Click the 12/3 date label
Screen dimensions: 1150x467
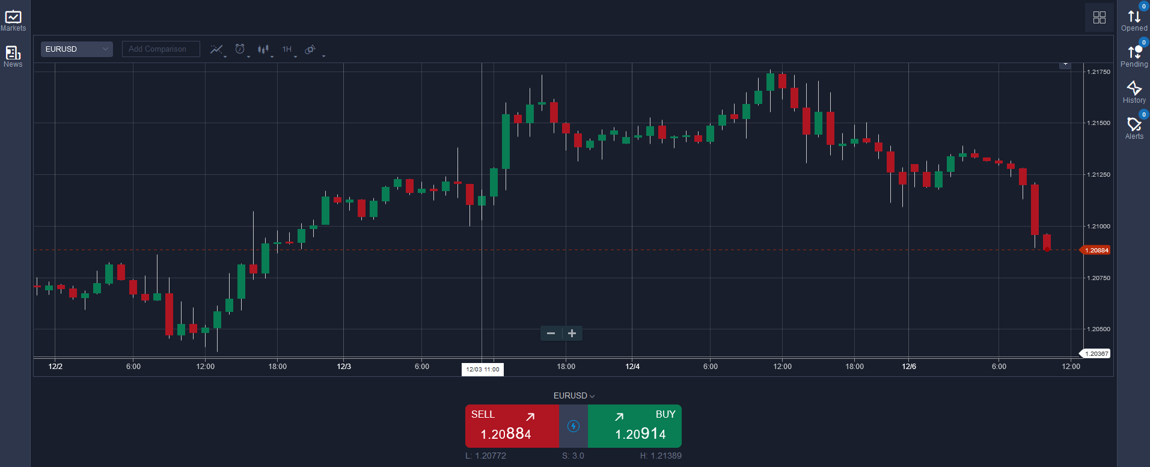(344, 366)
